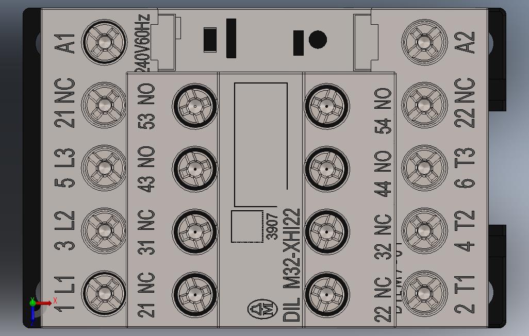Image resolution: width=529 pixels, height=336 pixels.
Task: Click the '54 NO' label text
Action: (383, 111)
